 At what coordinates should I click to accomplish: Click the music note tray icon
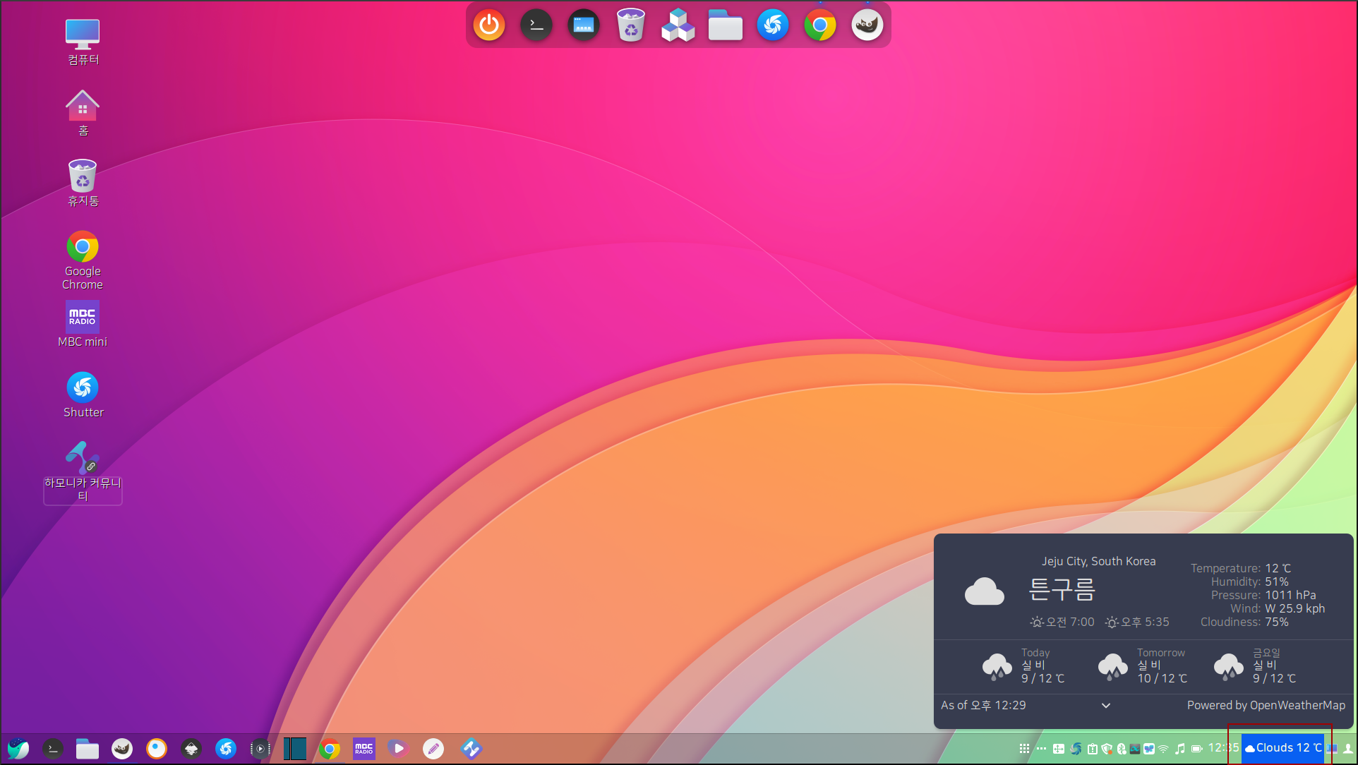click(1180, 749)
